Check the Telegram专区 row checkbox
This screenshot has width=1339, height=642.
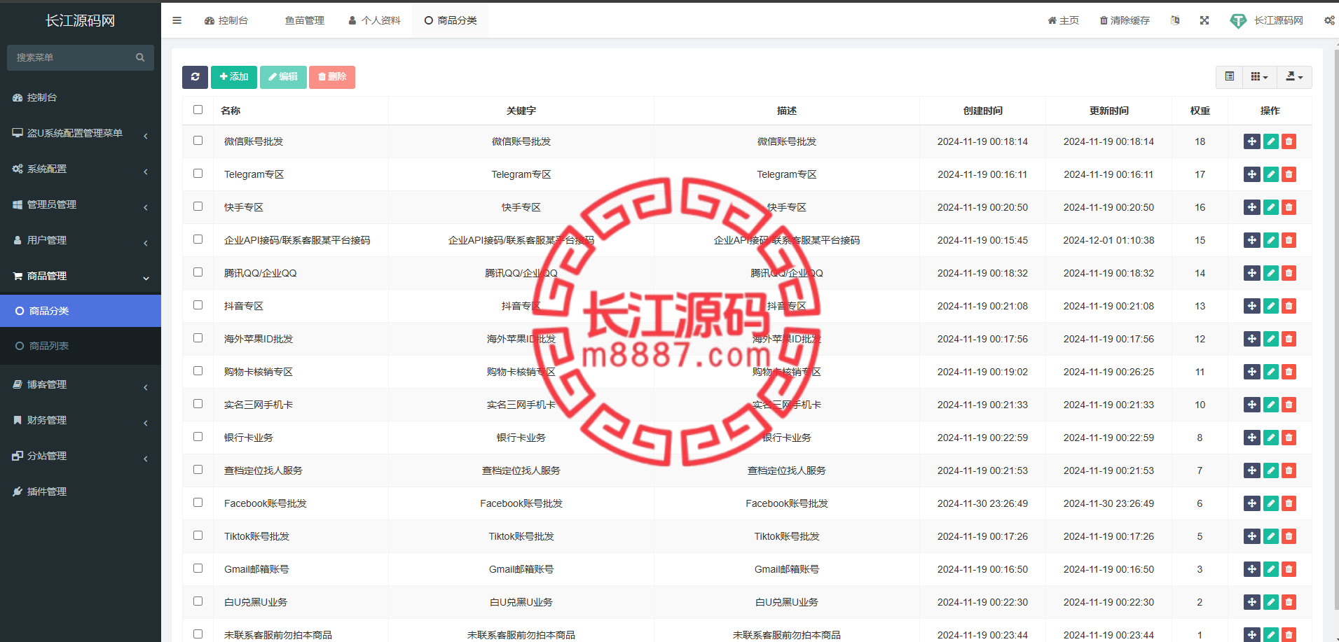(198, 173)
